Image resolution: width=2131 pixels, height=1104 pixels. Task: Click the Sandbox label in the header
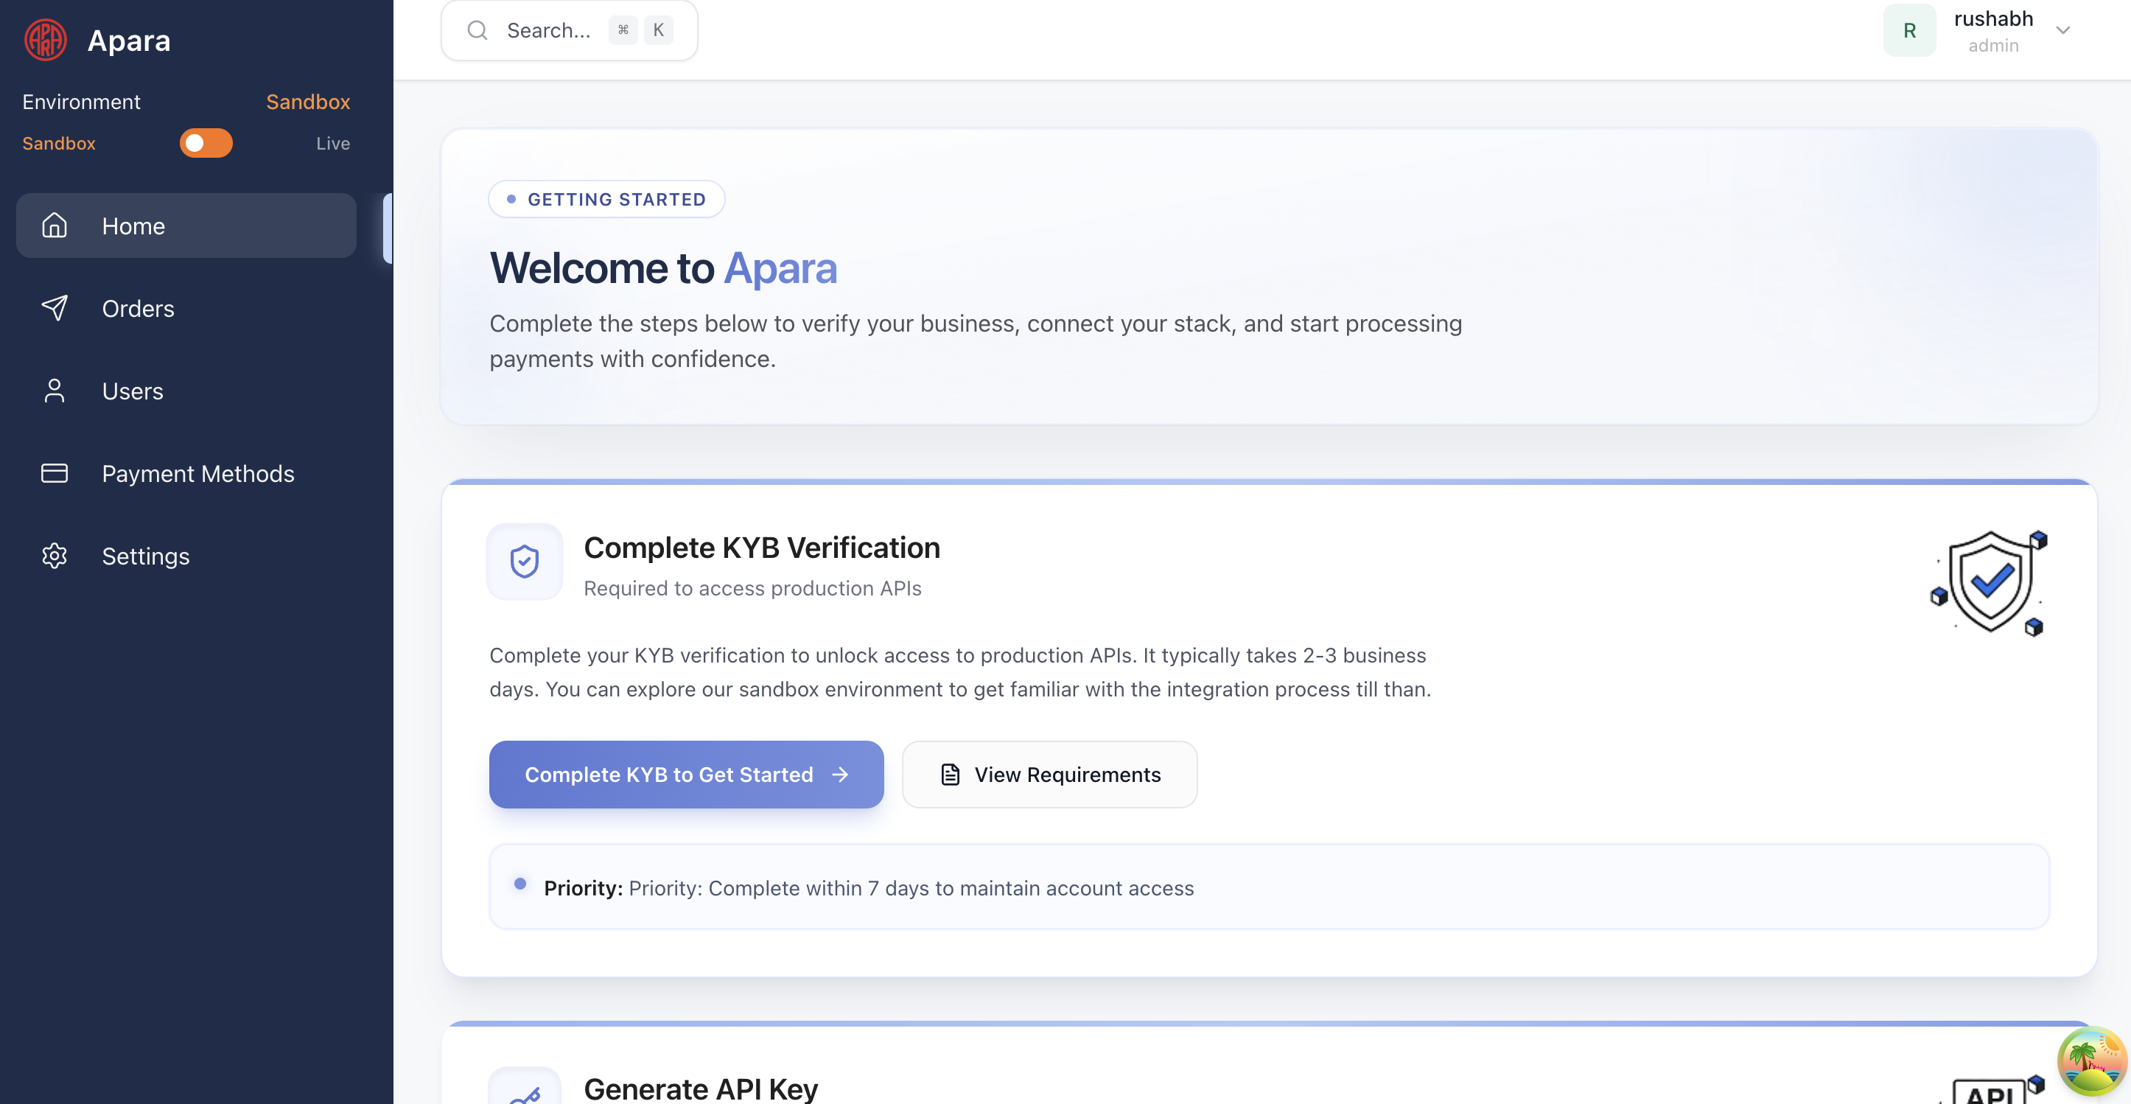(308, 101)
